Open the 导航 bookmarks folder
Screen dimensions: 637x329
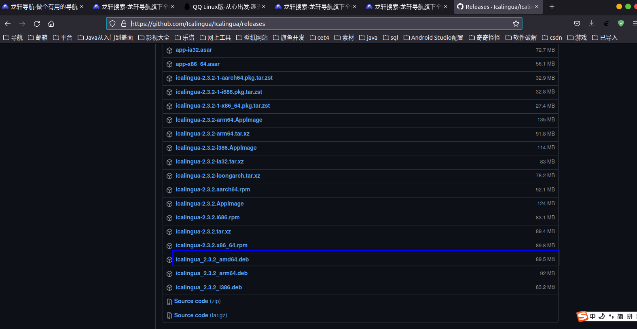(x=13, y=37)
